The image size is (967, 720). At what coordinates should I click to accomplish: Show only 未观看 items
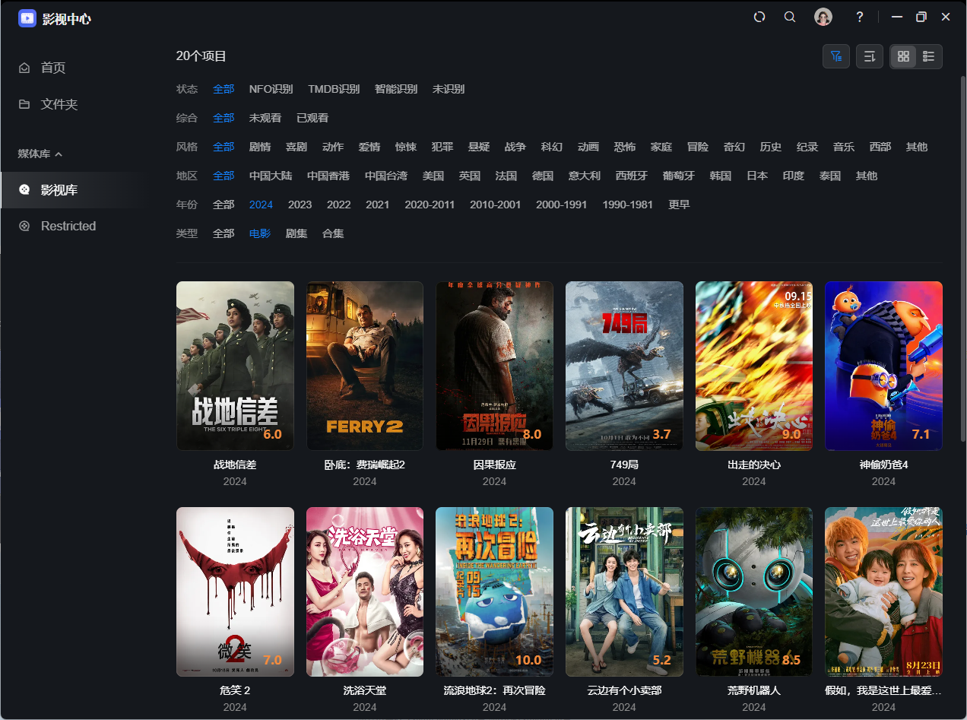(x=265, y=118)
